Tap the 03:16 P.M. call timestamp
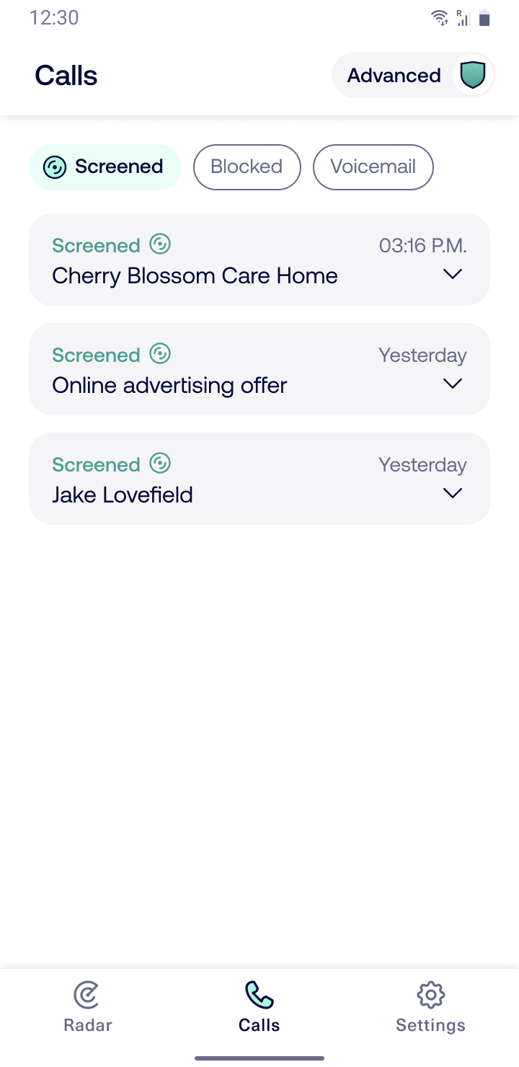 click(x=423, y=246)
